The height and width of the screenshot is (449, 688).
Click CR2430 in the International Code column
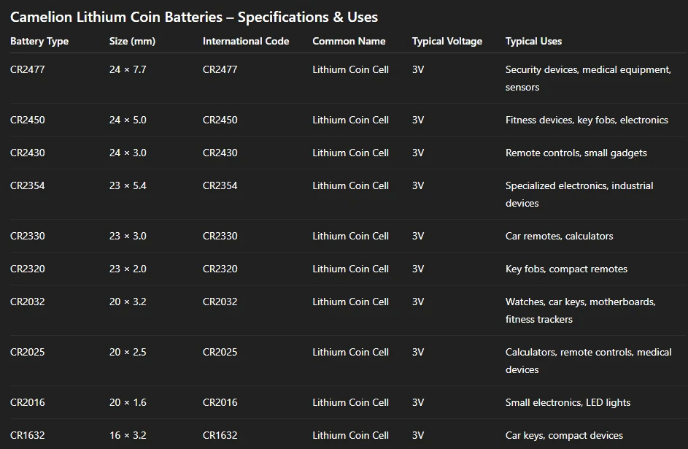[x=220, y=153]
